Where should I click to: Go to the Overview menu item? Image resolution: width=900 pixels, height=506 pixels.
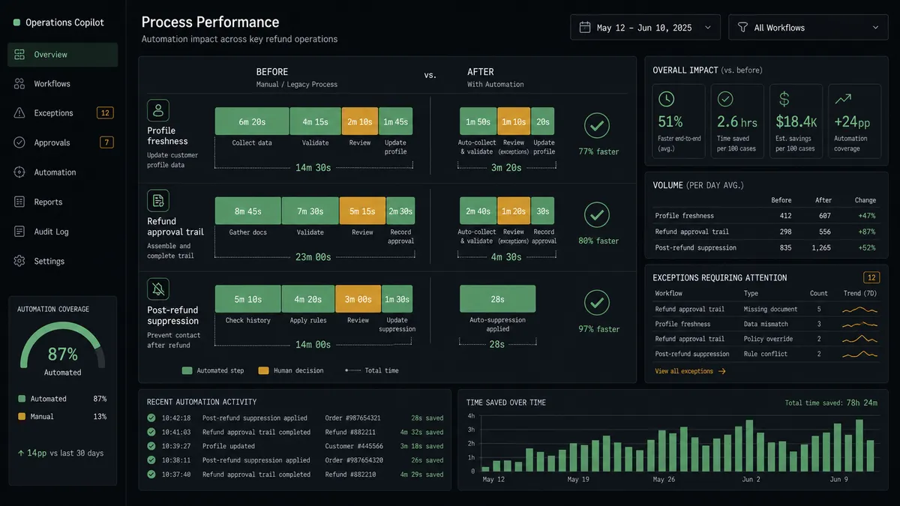pyautogui.click(x=63, y=55)
